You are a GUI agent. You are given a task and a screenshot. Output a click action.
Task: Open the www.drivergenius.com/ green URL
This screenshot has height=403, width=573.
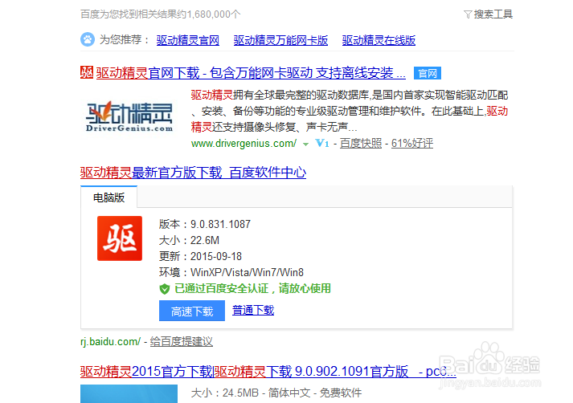[244, 144]
